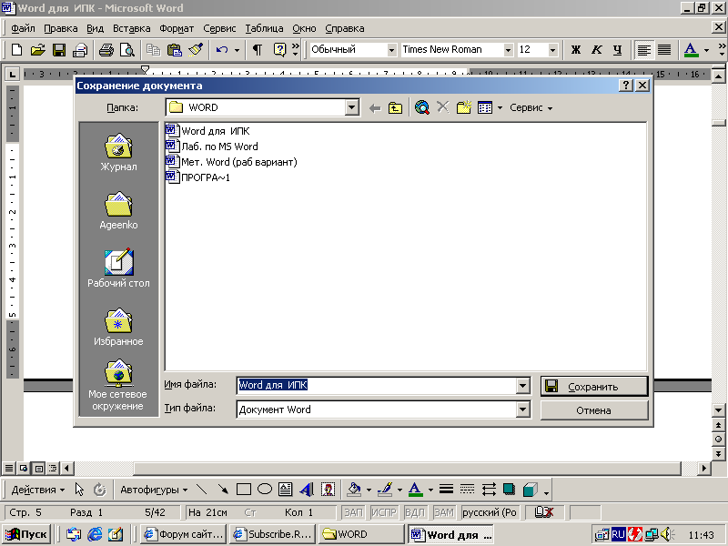This screenshot has width=728, height=546.
Task: Justify text alignment button
Action: click(664, 50)
